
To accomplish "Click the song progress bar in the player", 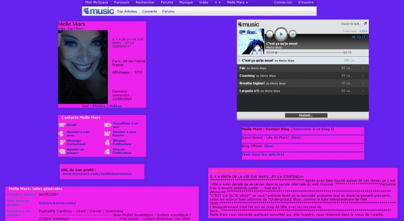I will 309,53.
